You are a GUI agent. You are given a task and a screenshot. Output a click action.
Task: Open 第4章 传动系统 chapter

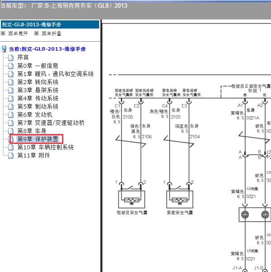pyautogui.click(x=38, y=98)
